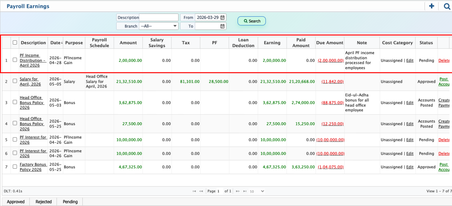Click the Description filter input field
The height and width of the screenshot is (206, 452).
tap(159, 18)
